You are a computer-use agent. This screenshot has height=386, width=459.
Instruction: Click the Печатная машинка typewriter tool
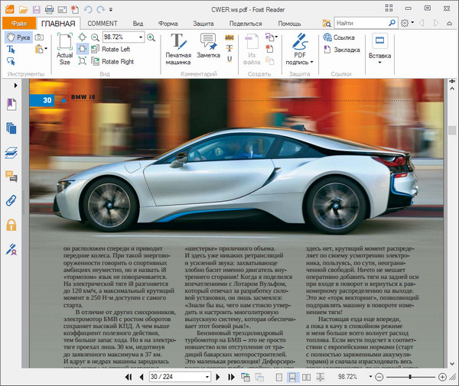[x=178, y=47]
